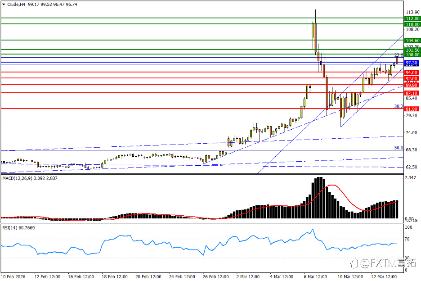Select the 100.00 green level label

pos(412,54)
